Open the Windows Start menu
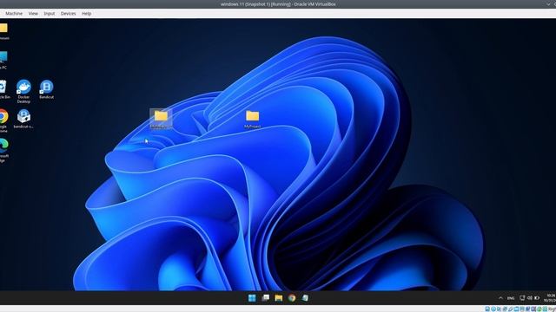Image resolution: width=556 pixels, height=312 pixels. [252, 298]
